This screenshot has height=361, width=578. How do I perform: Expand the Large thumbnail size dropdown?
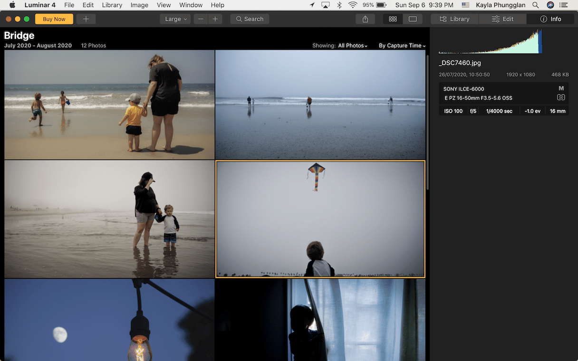point(175,19)
